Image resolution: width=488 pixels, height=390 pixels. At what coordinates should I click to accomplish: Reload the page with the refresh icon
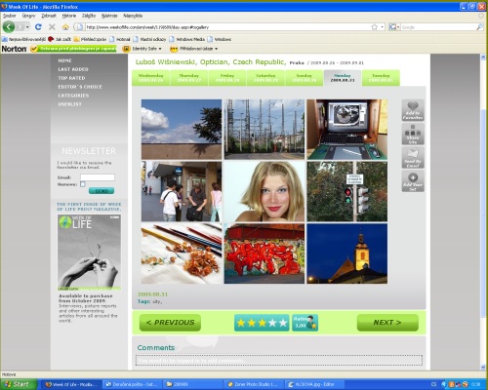[38, 27]
